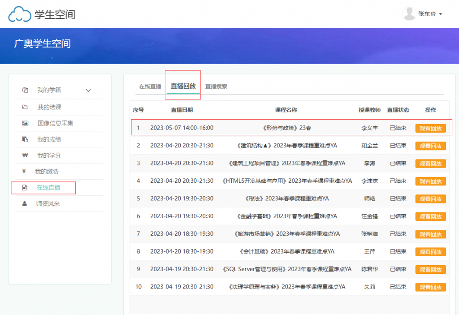This screenshot has height=315, width=459.
Task: Click the 序号 column header
Action: click(x=138, y=110)
